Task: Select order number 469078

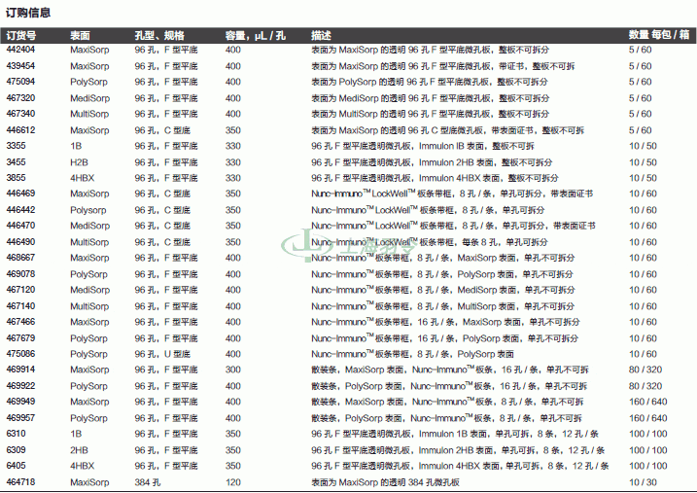Action: (20, 274)
